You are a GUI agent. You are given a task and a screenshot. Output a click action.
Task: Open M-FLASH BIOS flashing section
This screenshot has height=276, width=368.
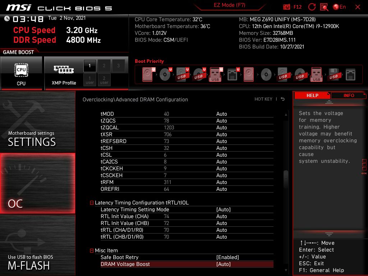point(37,245)
